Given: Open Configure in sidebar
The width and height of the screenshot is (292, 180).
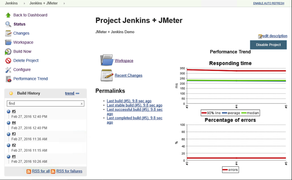Looking at the screenshot, I should click(x=22, y=70).
